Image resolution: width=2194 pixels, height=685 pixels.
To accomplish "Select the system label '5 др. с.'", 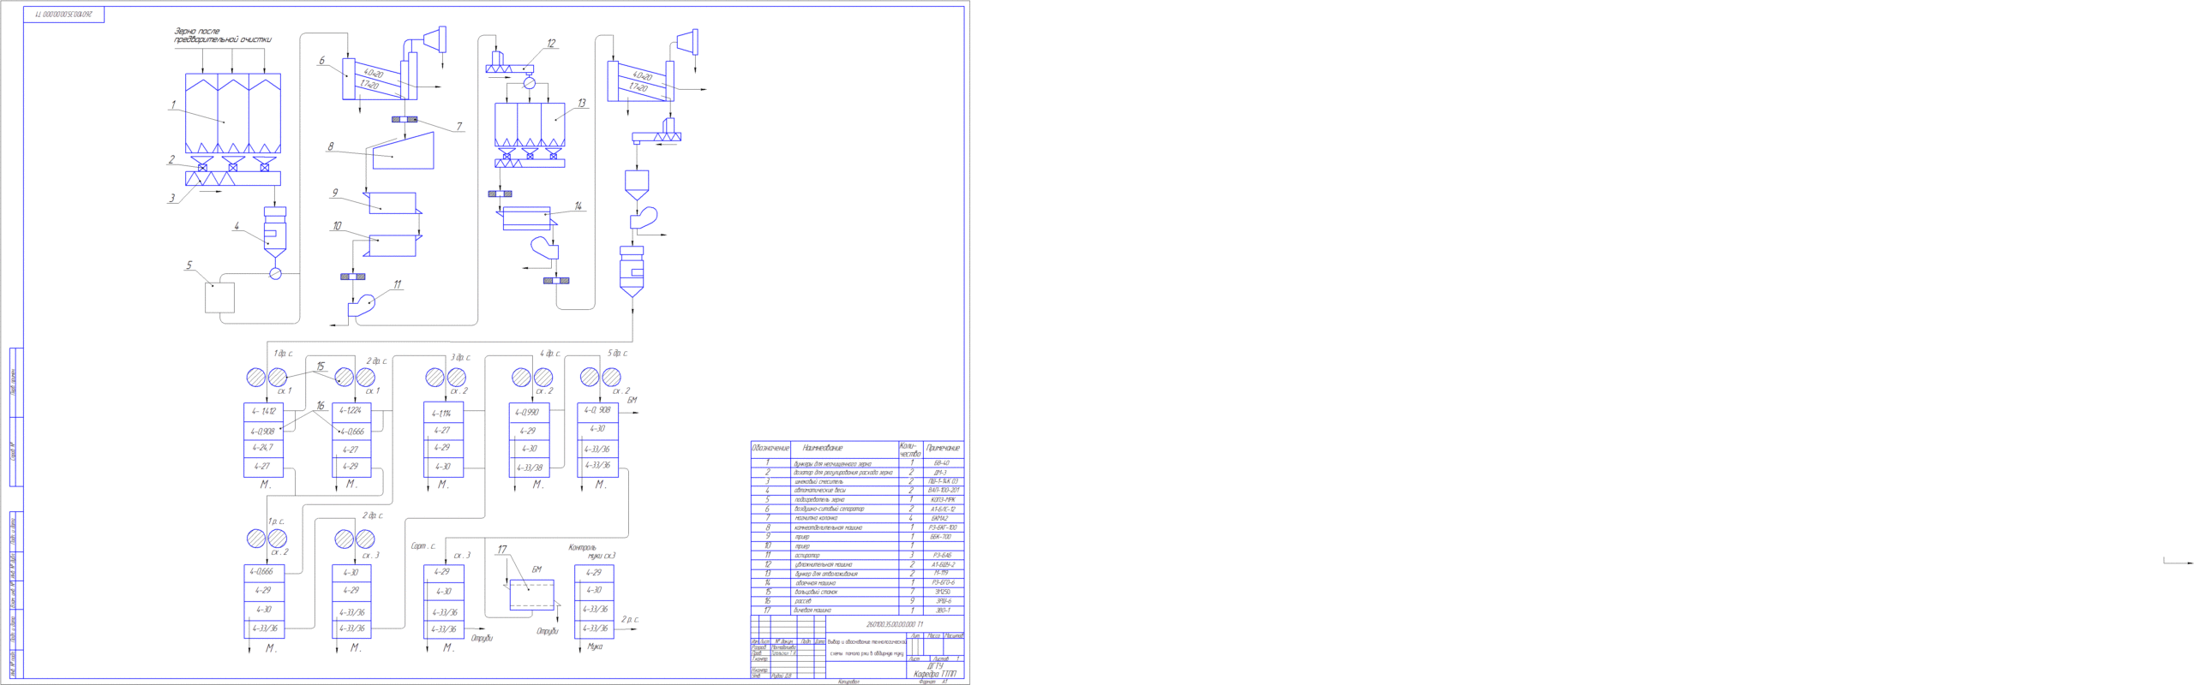I will [617, 353].
